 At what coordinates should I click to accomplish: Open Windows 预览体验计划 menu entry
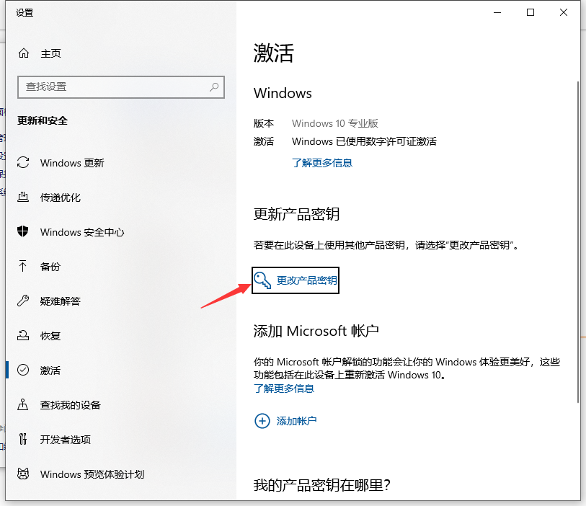coord(92,474)
